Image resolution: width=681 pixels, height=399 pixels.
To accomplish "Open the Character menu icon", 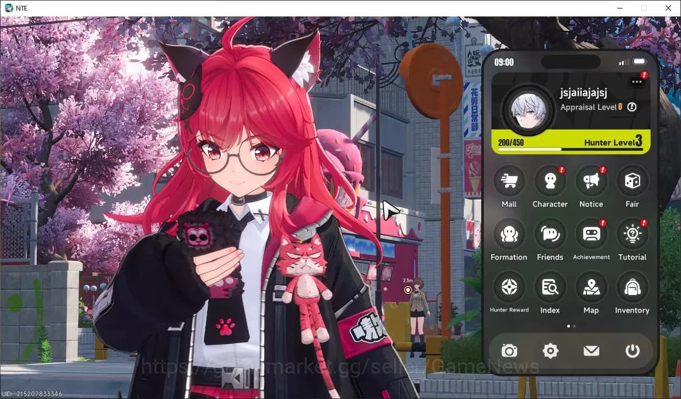I will click(x=550, y=181).
